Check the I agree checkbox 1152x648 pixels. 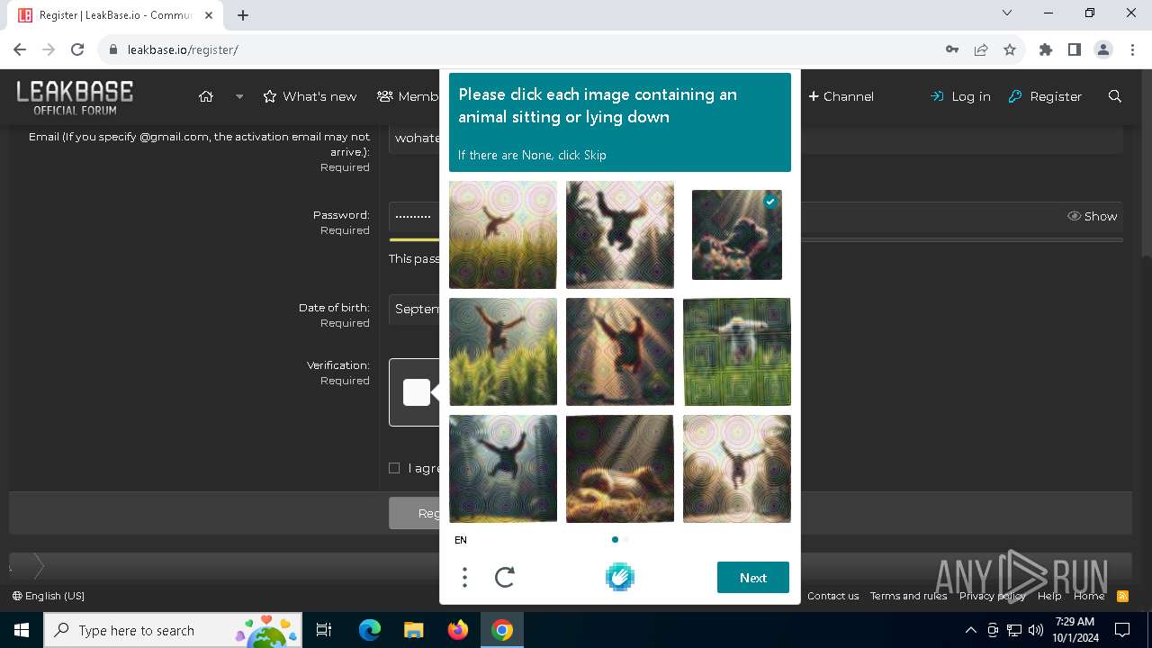(394, 468)
